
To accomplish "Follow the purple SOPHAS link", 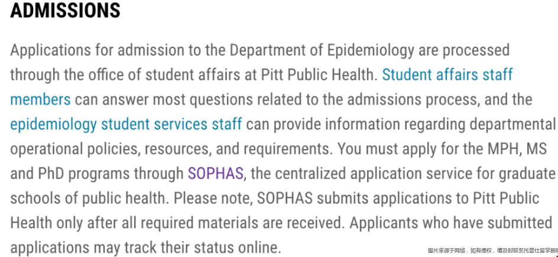I will tap(216, 174).
